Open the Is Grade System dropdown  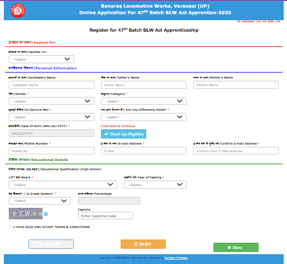pos(40,201)
